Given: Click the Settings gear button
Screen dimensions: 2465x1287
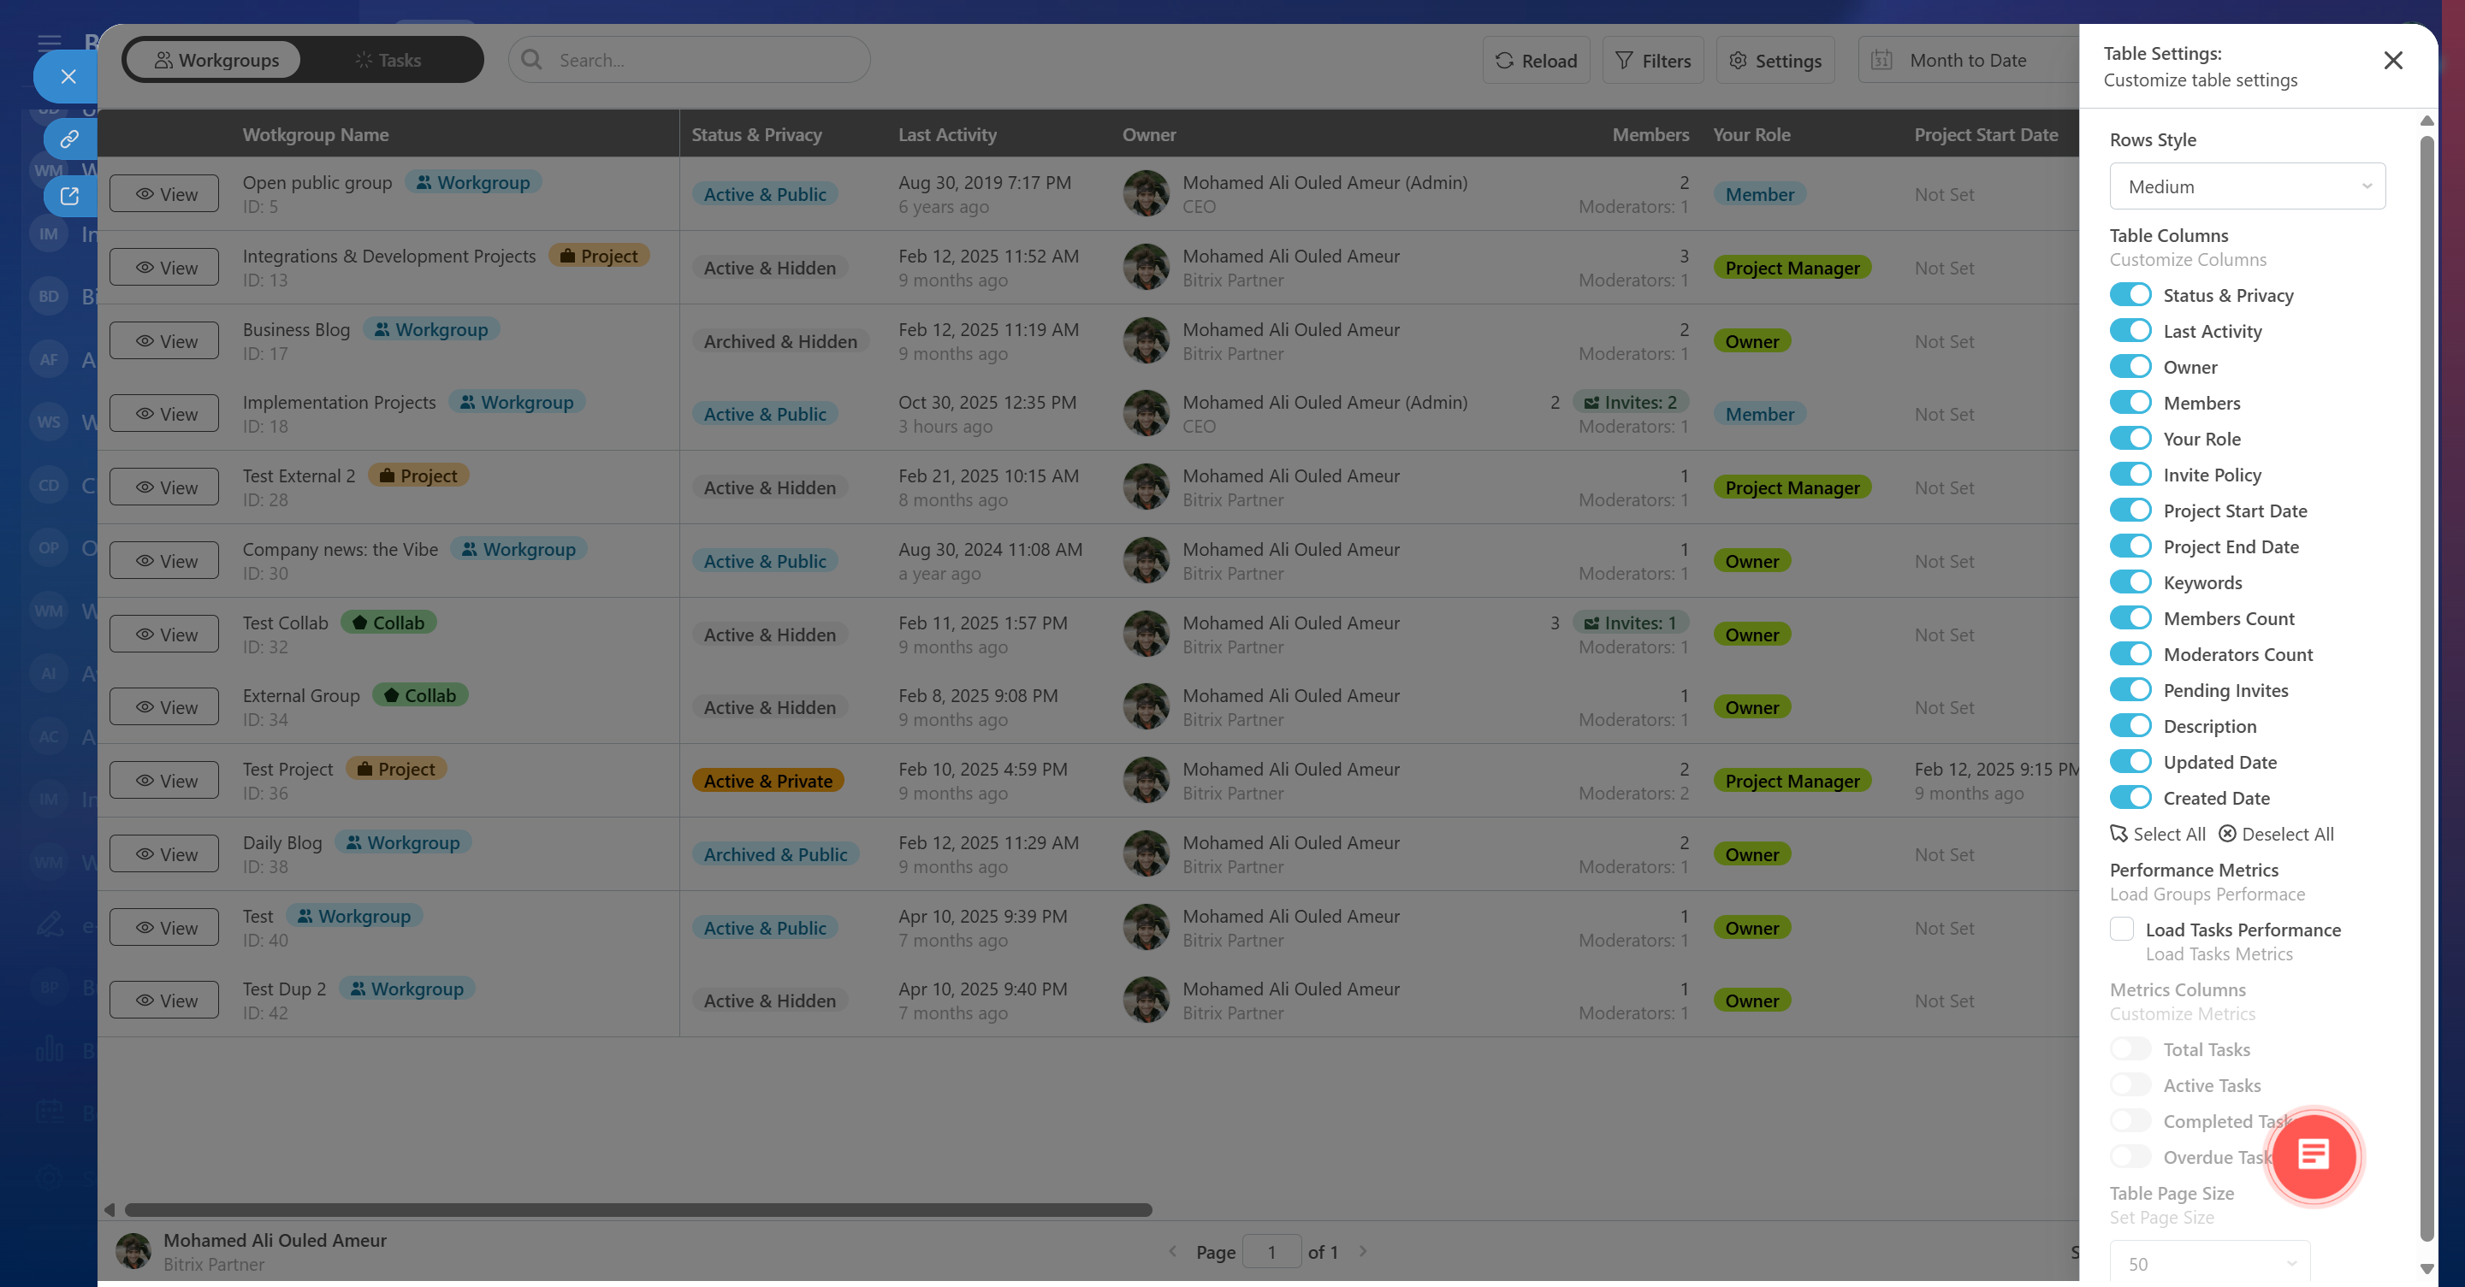Looking at the screenshot, I should click(x=1775, y=60).
